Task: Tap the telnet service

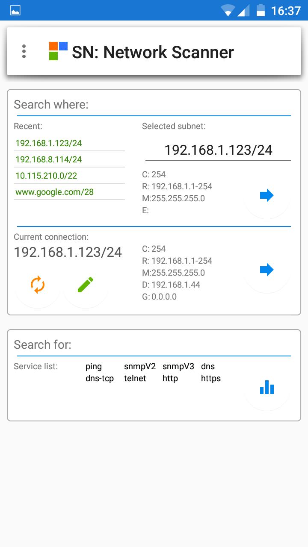Action: [135, 378]
